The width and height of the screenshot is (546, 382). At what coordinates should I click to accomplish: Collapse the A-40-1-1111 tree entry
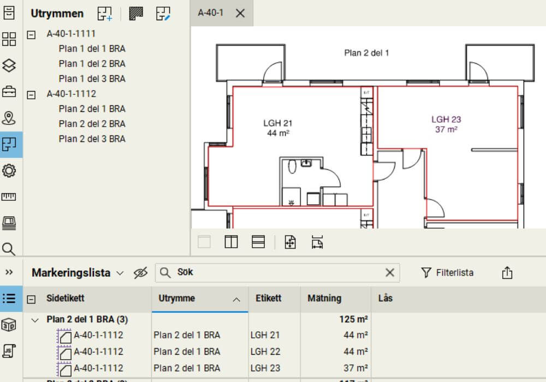tap(31, 33)
